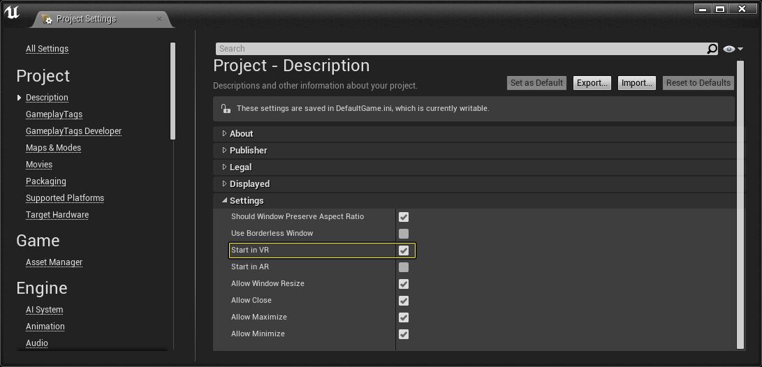Uncheck the Start in VR checkbox
This screenshot has width=762, height=367.
point(404,250)
